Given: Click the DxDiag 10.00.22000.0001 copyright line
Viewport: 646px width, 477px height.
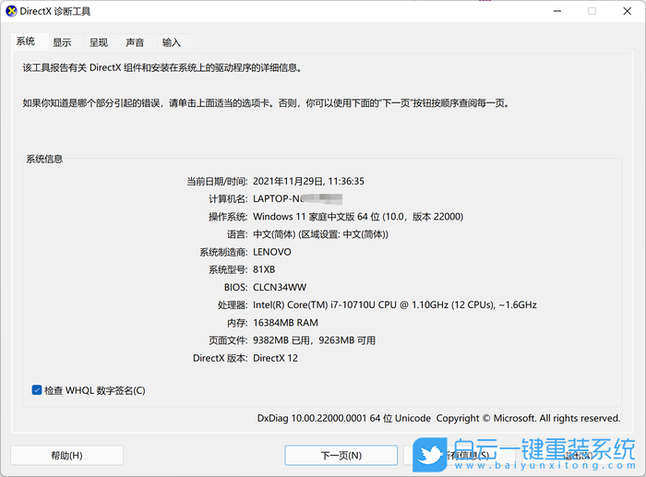Looking at the screenshot, I should point(438,418).
